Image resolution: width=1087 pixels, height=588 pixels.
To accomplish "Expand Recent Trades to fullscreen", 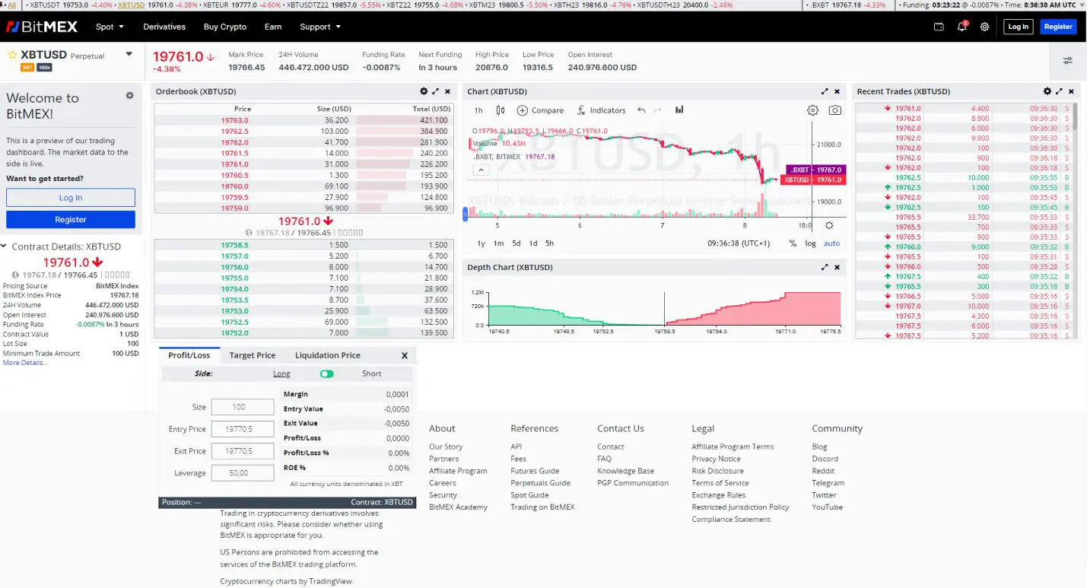I will point(1060,91).
